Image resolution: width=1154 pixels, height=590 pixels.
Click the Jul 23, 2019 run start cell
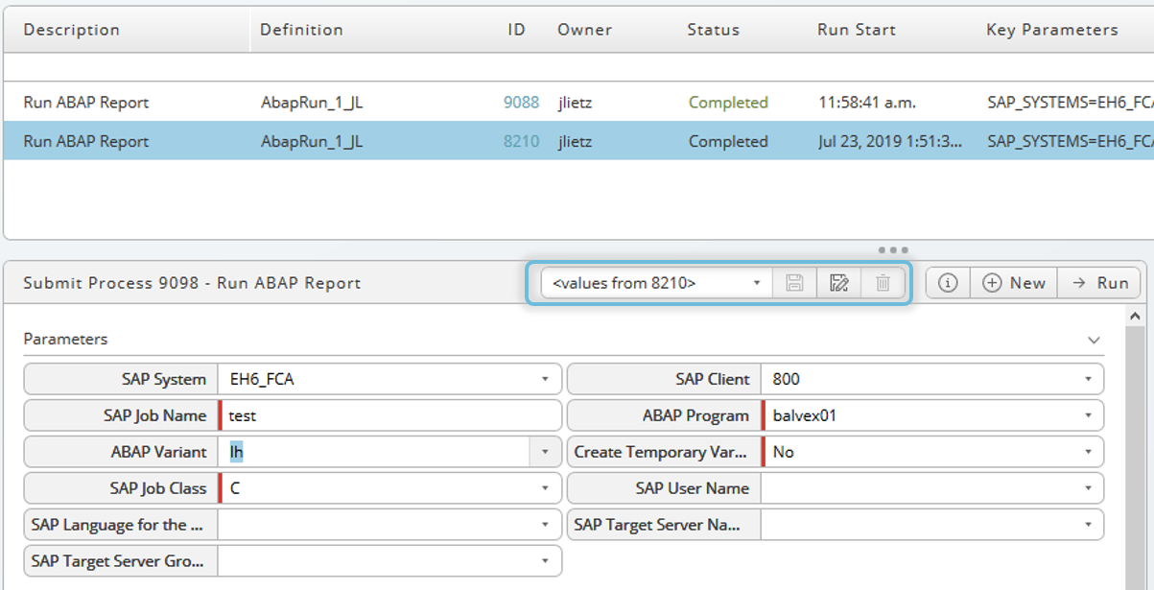point(890,141)
